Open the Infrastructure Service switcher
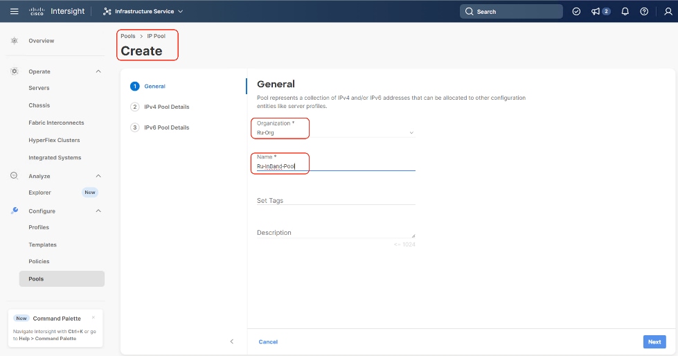This screenshot has height=356, width=678. [x=143, y=11]
